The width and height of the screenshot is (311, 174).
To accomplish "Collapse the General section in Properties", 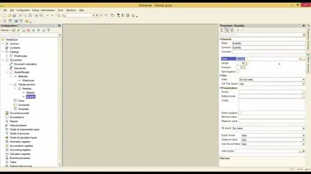I will coord(220,39).
